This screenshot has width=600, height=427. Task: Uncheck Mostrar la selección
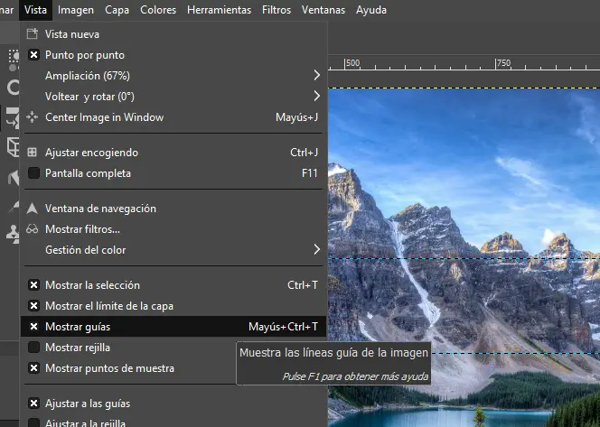pos(33,285)
